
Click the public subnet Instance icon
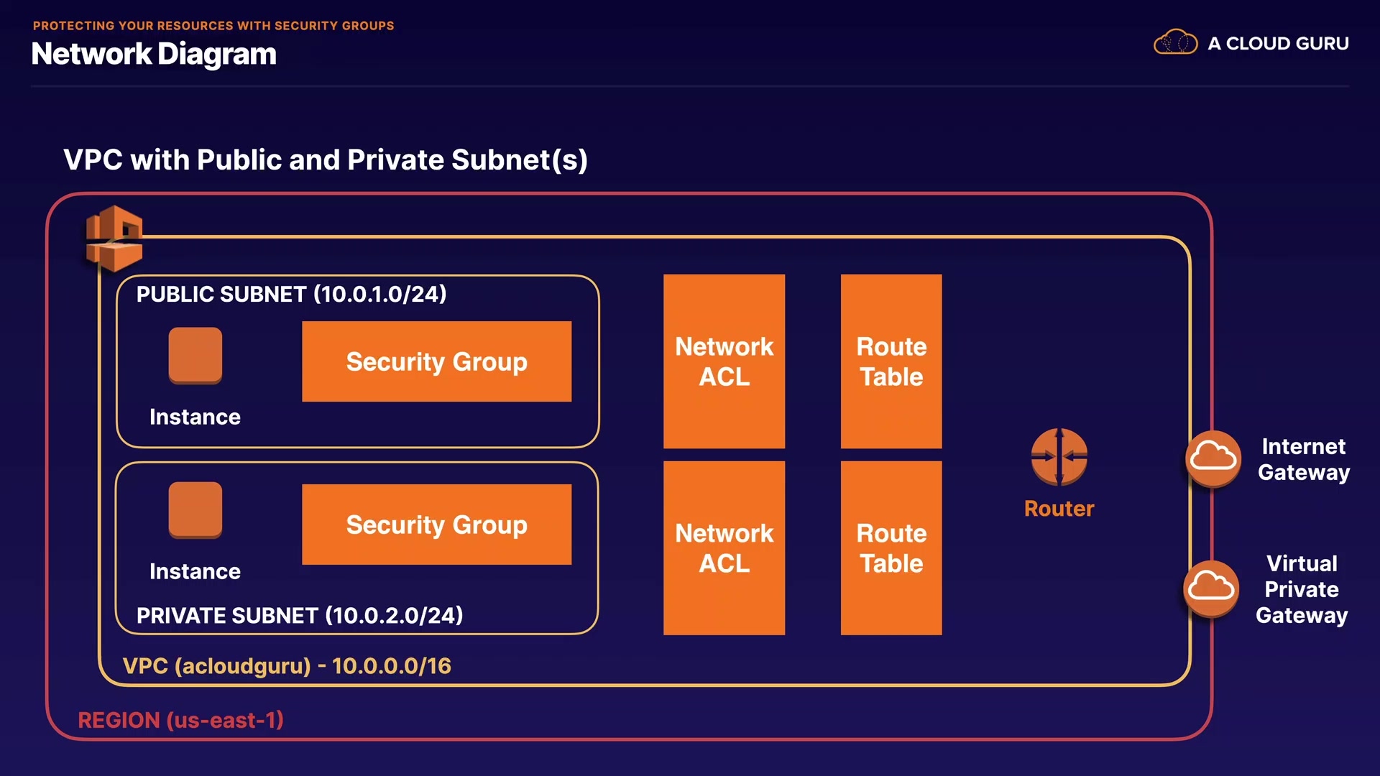coord(195,355)
